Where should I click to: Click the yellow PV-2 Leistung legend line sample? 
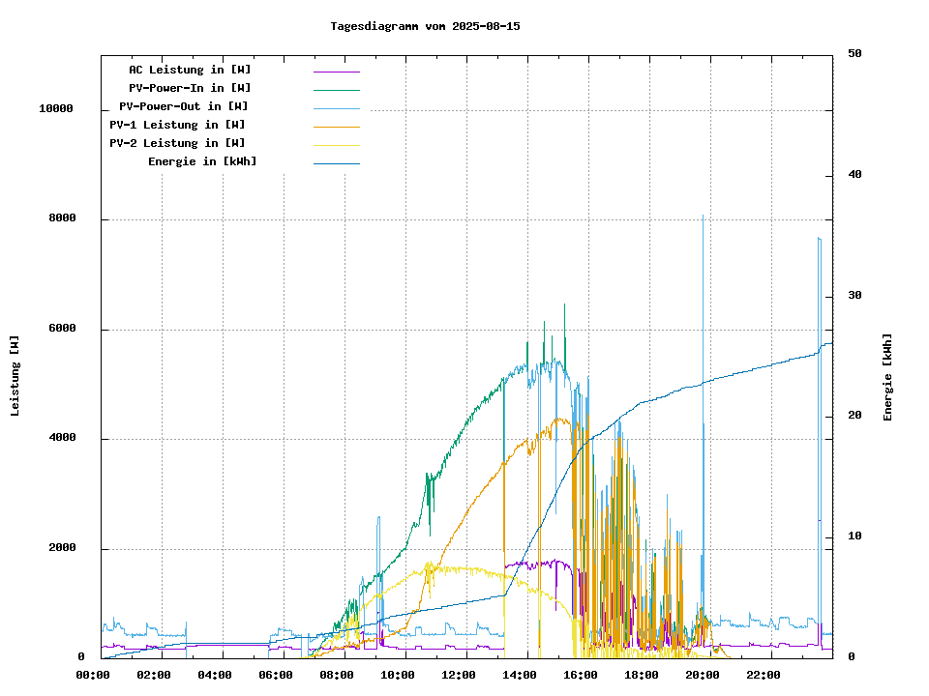336,144
